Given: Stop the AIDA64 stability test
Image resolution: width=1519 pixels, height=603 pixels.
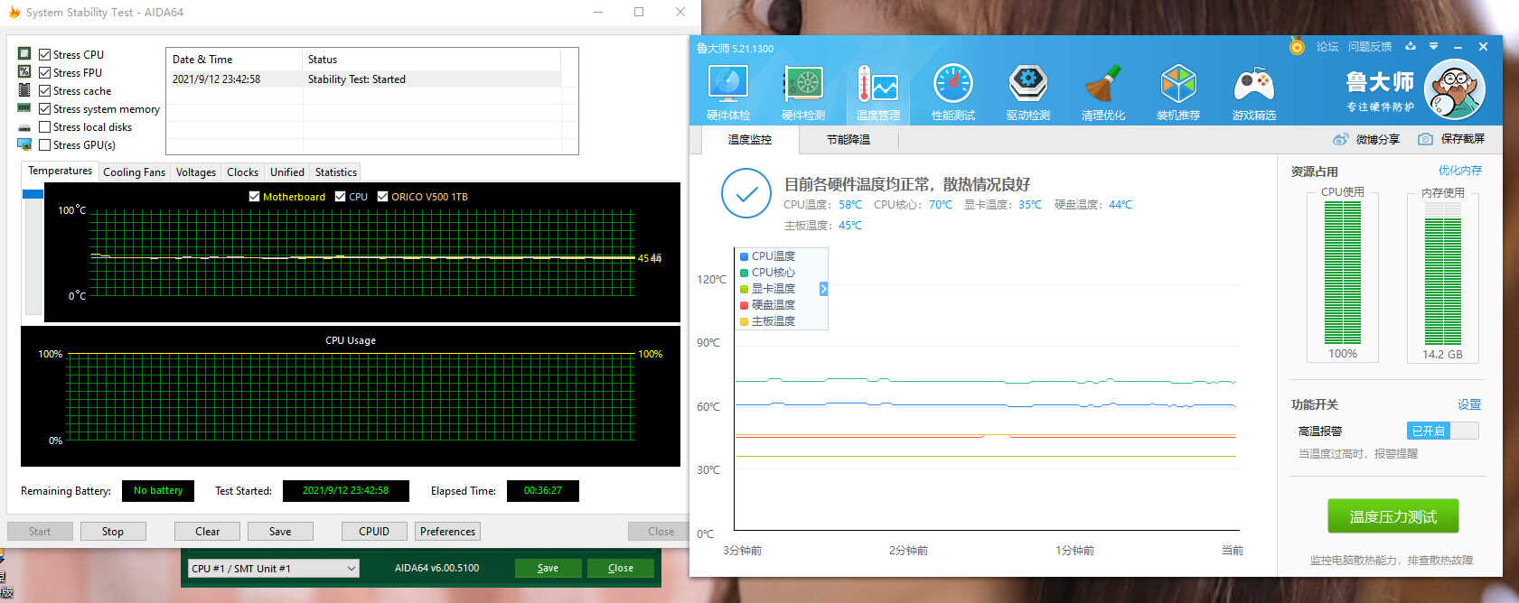Looking at the screenshot, I should coord(113,531).
